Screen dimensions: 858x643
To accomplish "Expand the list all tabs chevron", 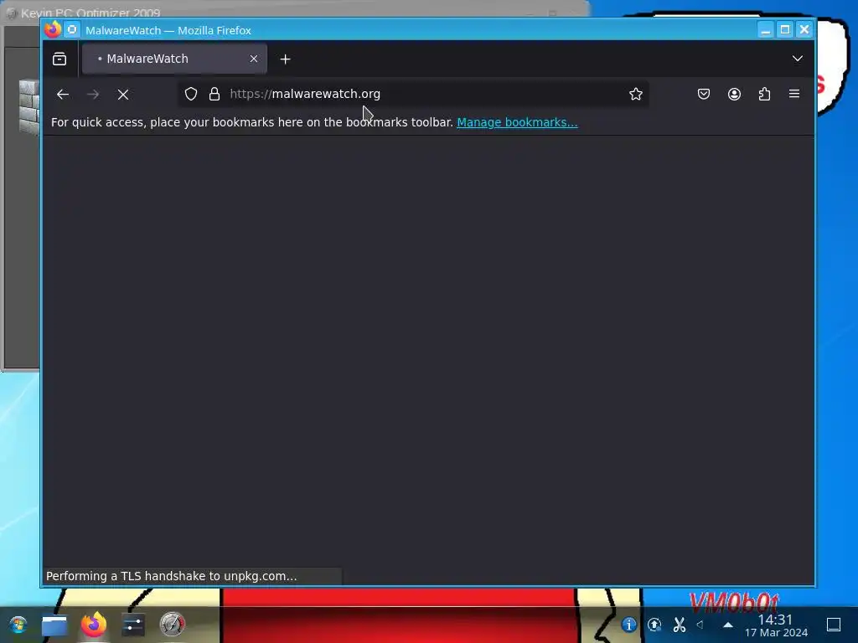I will tap(798, 59).
